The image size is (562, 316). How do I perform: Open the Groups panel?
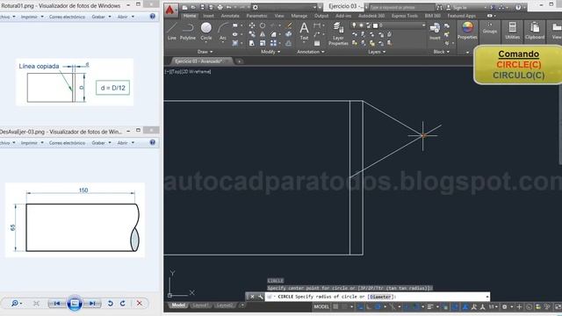(x=490, y=28)
